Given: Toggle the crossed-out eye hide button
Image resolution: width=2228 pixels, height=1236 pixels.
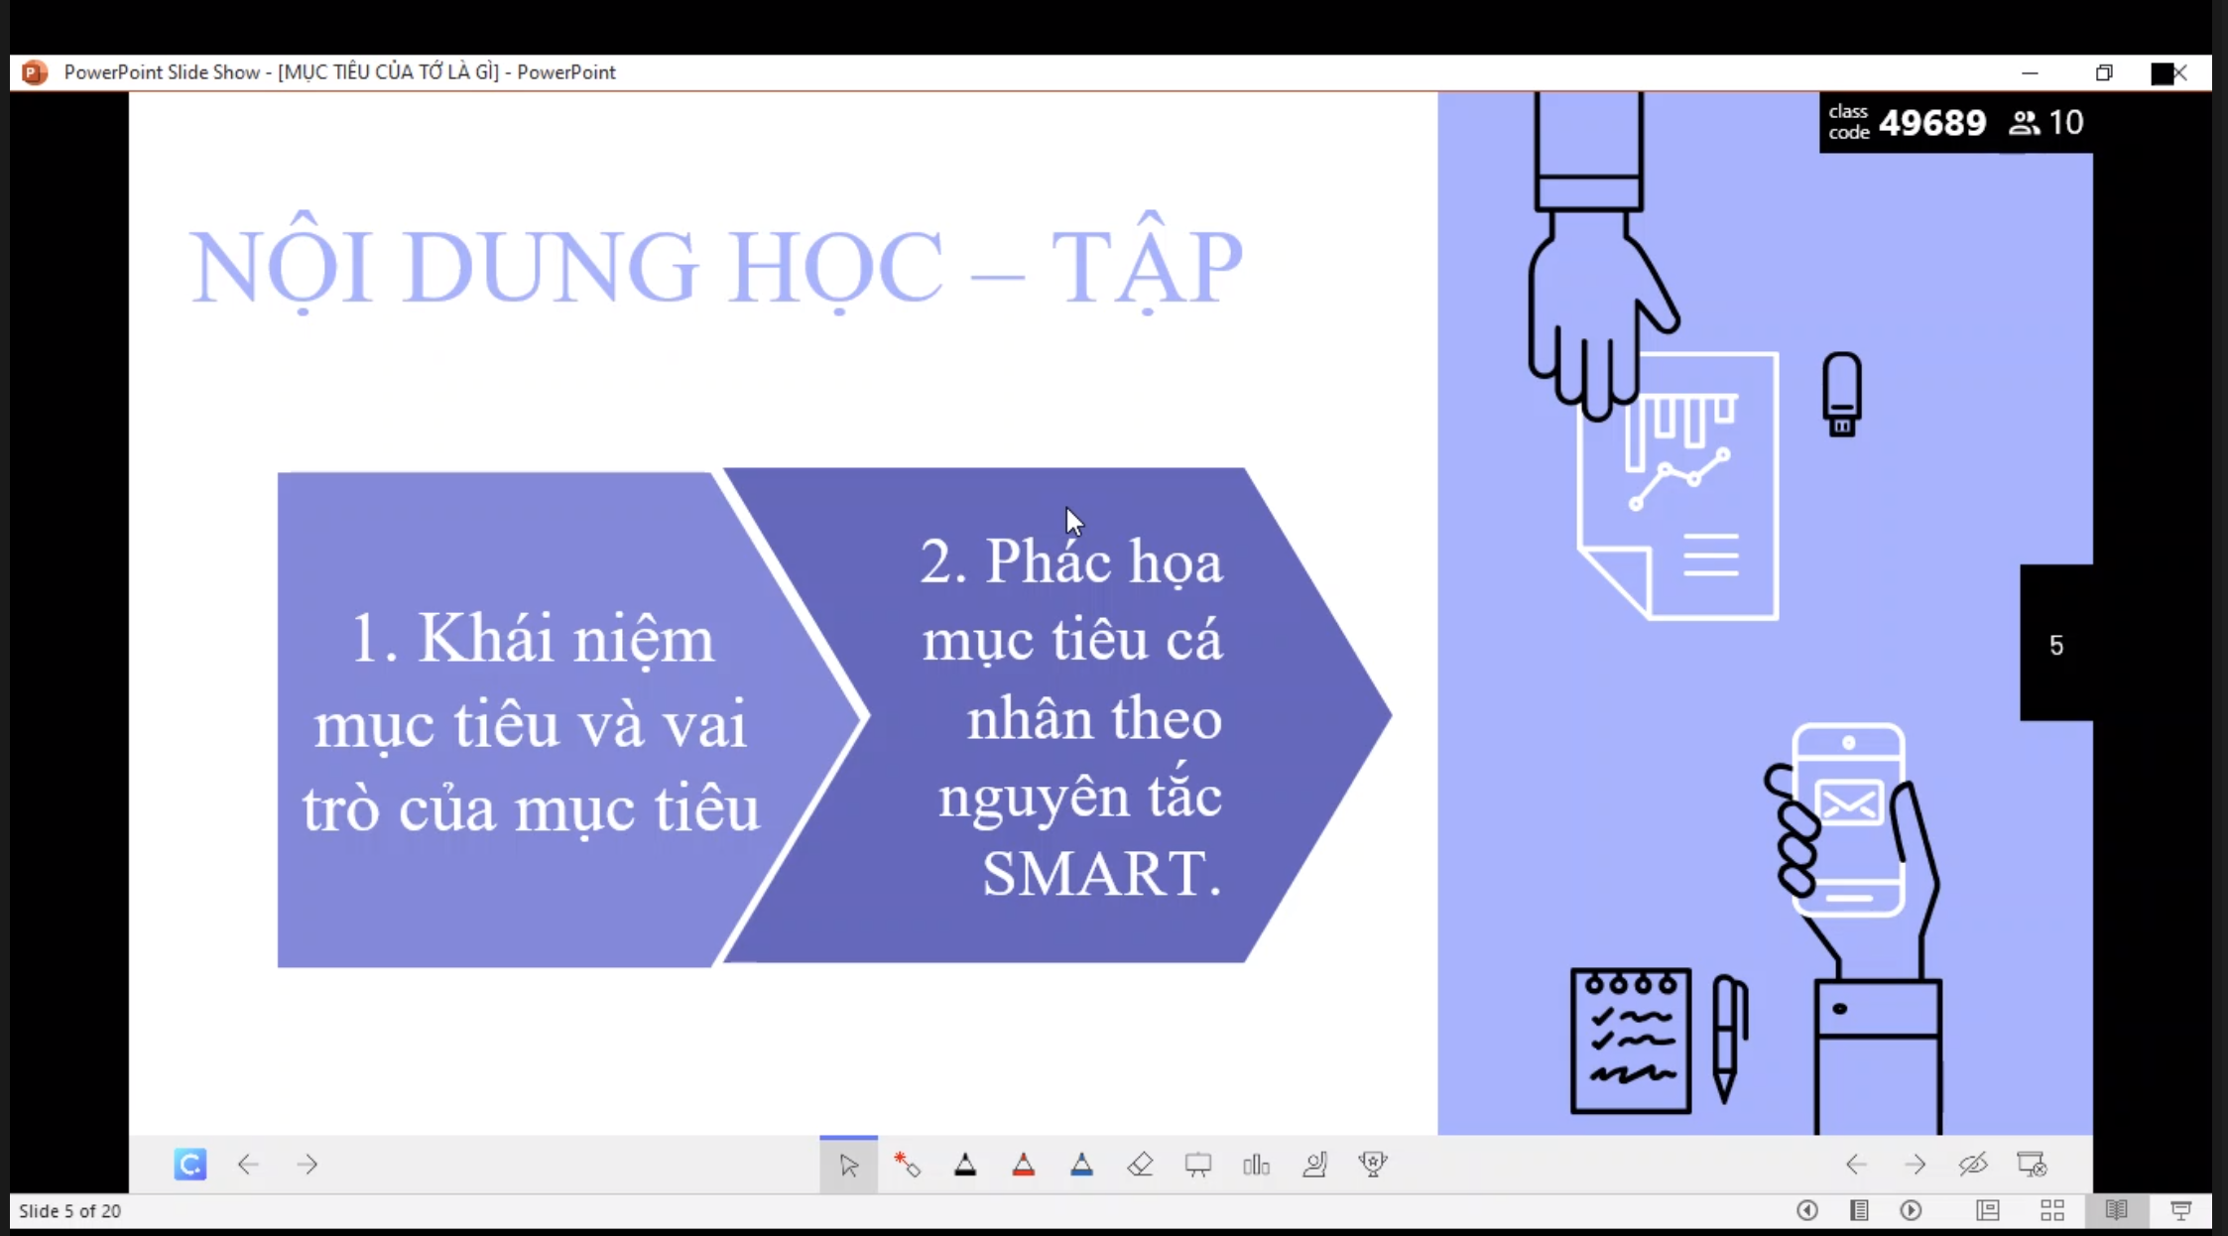Looking at the screenshot, I should click(x=1972, y=1164).
